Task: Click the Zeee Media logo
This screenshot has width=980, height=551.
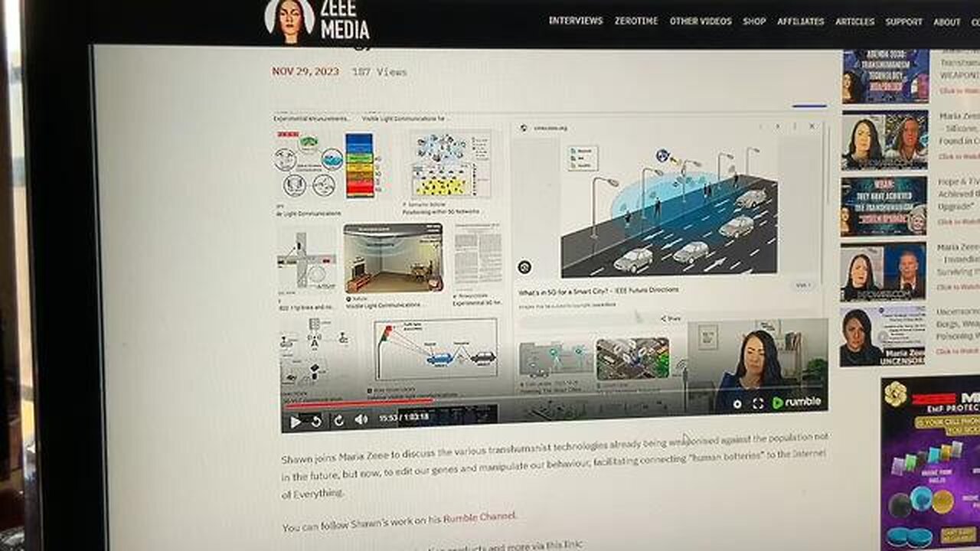Action: click(317, 20)
